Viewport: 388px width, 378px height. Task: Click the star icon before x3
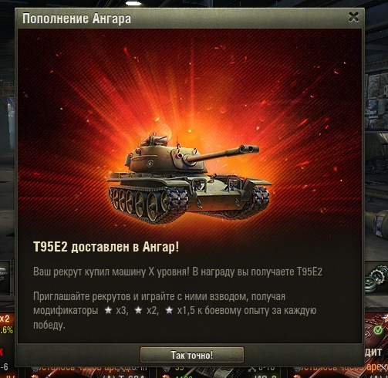[x=108, y=310]
